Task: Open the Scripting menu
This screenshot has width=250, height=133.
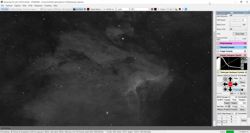Action: [48, 6]
